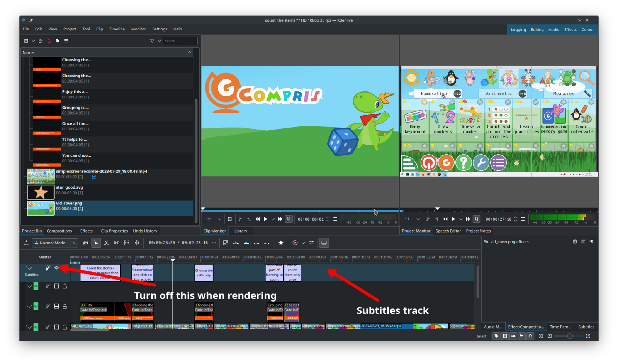The image size is (618, 364).
Task: Rewind playback in the Project Monitor
Action: point(445,219)
